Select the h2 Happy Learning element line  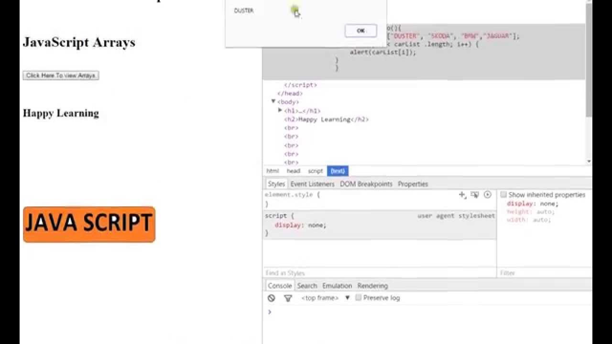(x=326, y=119)
